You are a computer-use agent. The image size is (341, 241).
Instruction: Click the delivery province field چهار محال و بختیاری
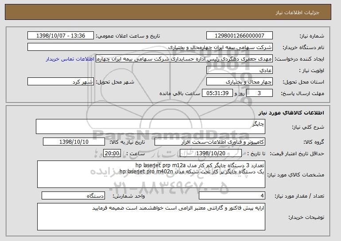240,82
